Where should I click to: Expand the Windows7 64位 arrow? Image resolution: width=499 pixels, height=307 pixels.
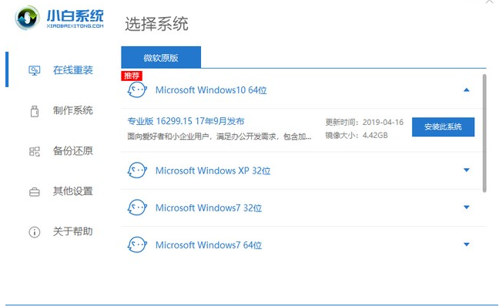pos(467,245)
